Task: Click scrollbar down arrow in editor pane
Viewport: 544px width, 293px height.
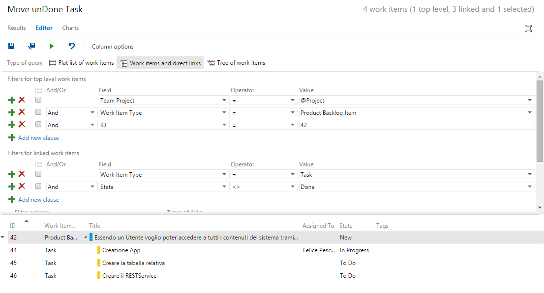Action: (x=540, y=208)
